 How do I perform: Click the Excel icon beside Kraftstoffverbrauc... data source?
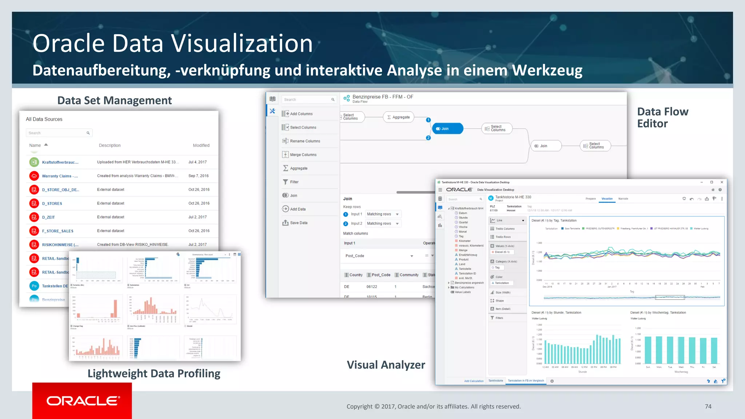34,162
